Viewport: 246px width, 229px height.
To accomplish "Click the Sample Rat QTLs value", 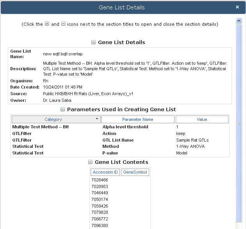I will (193, 140).
